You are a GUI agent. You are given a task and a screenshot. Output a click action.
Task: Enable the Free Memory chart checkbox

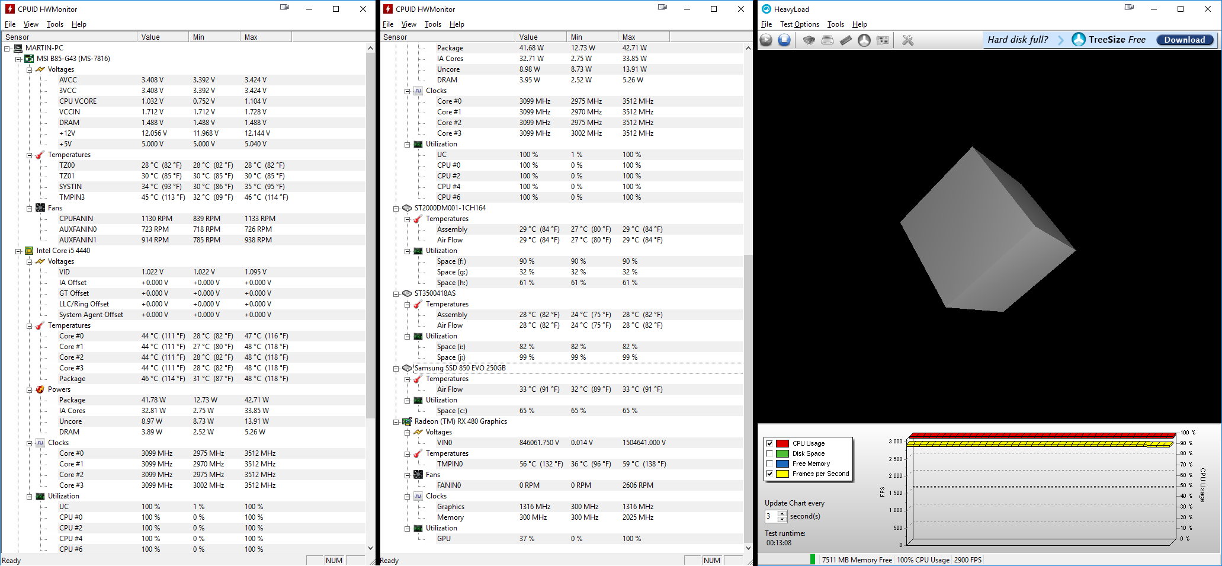click(x=769, y=463)
